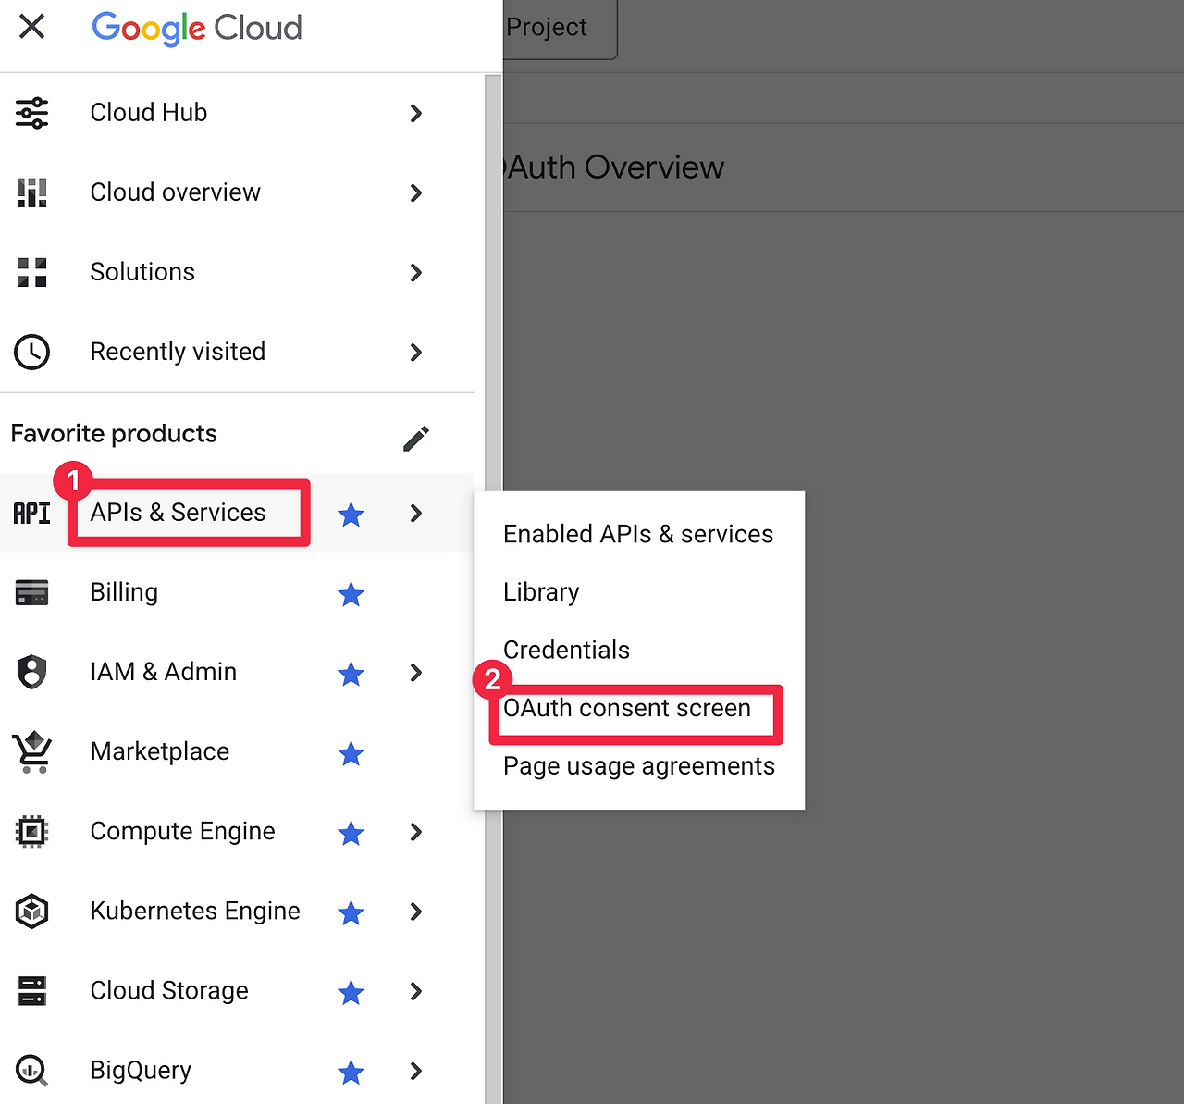
Task: Click the dimmed Project selector button
Action: (x=559, y=29)
